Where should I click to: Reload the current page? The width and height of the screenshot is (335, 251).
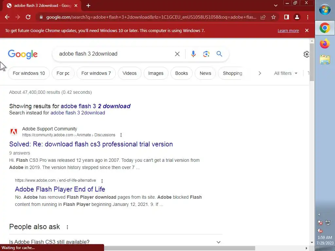(x=28, y=17)
